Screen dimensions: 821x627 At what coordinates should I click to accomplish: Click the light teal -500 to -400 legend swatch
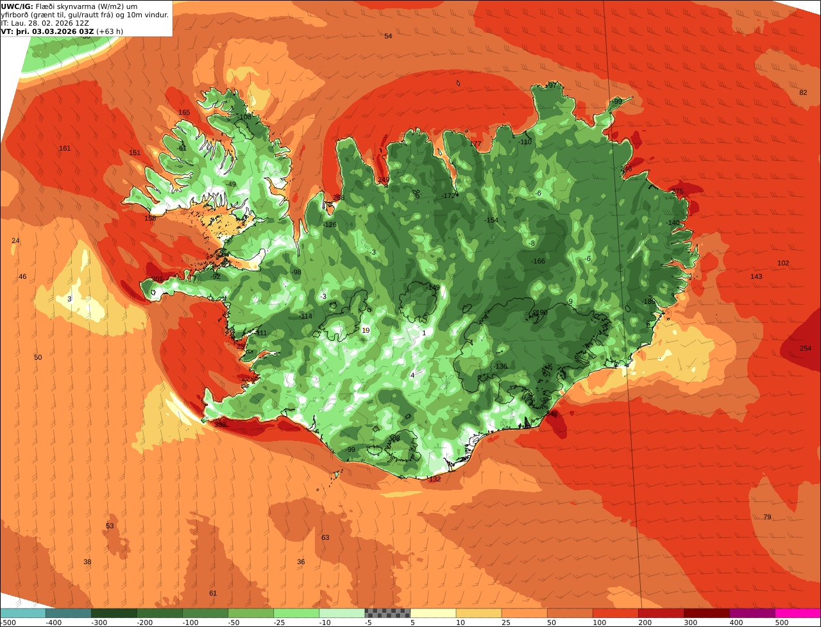coord(22,614)
